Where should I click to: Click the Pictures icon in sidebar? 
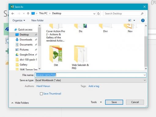coord(17,50)
